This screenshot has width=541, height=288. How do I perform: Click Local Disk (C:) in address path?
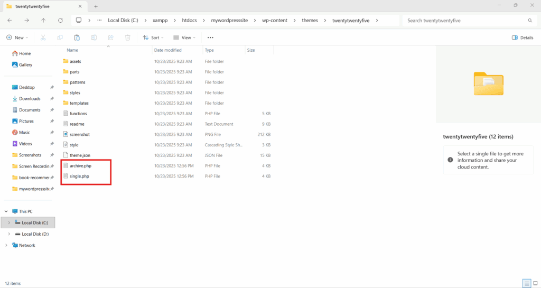point(123,21)
